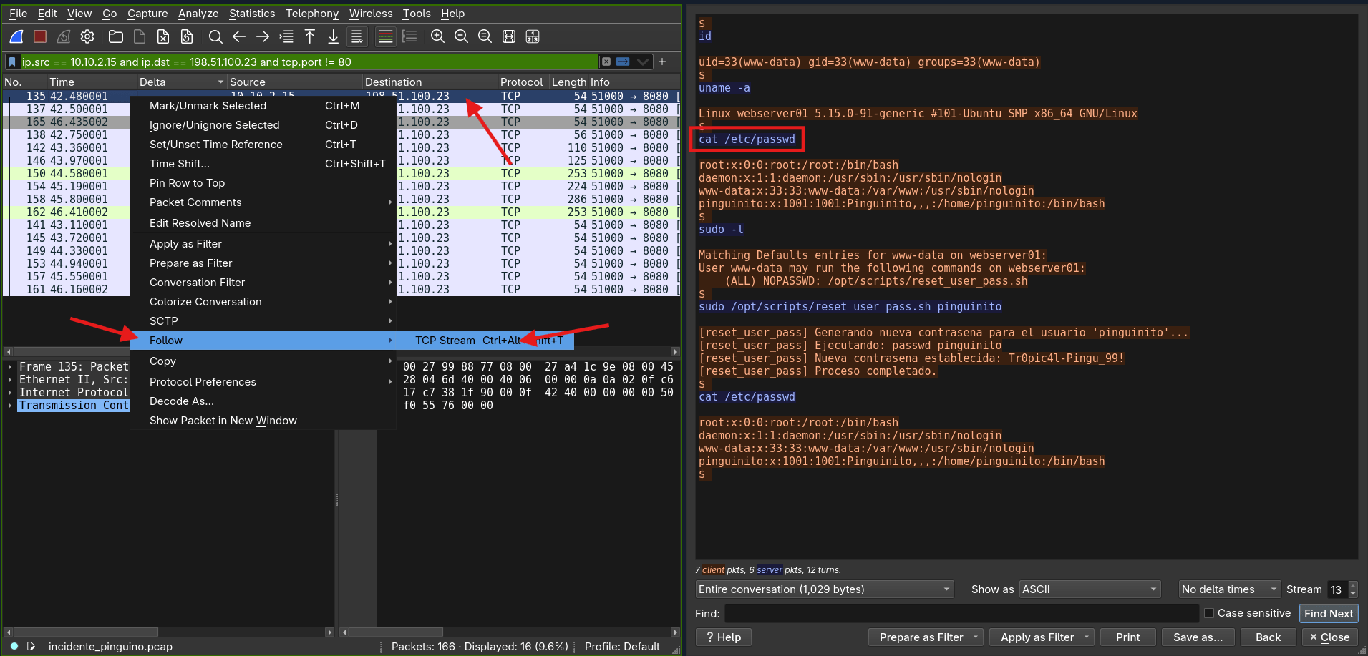
Task: Stop the running capture with the red square
Action: [40, 36]
